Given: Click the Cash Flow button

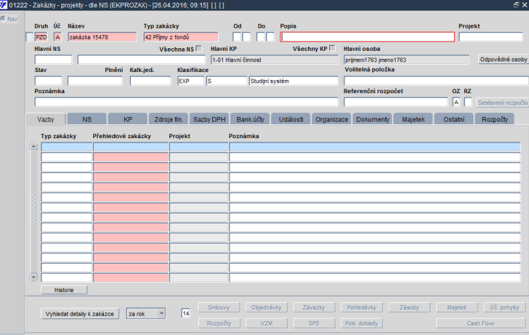Looking at the screenshot, I should click(481, 323).
